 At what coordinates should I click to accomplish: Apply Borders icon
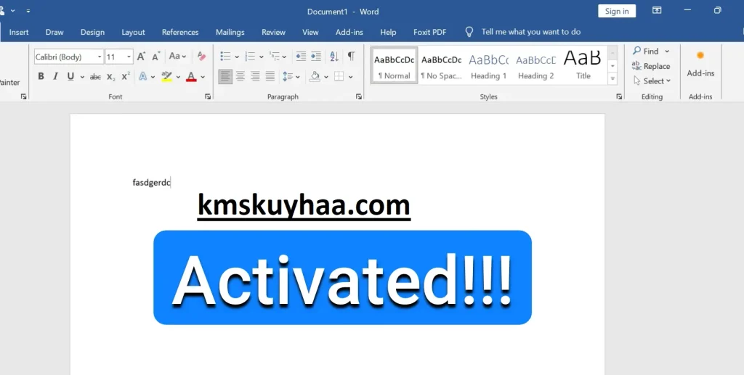[x=339, y=76]
